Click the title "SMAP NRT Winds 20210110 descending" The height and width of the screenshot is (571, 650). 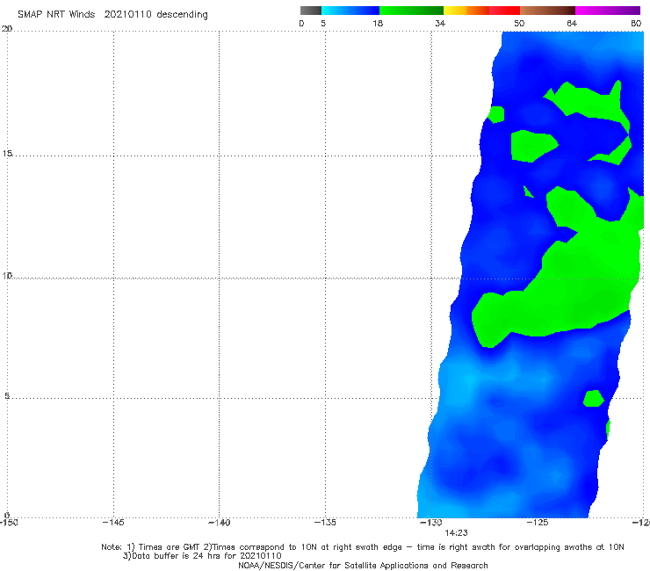(112, 14)
